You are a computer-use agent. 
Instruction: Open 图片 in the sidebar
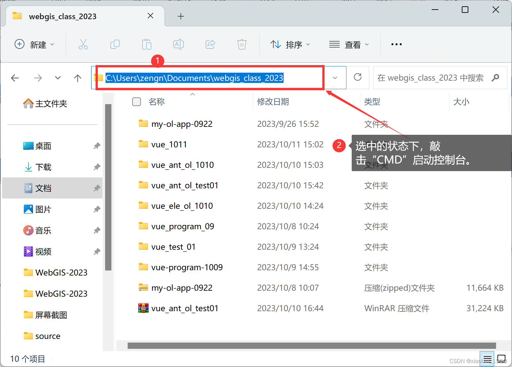pos(37,209)
